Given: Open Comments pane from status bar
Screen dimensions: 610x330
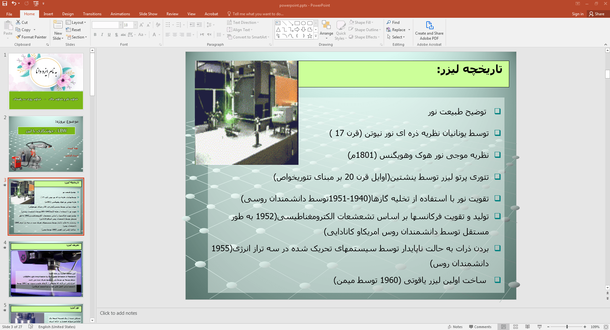Looking at the screenshot, I should 480,327.
